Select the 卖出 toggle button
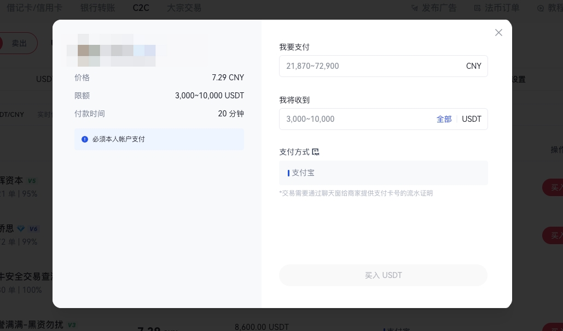 pyautogui.click(x=19, y=43)
